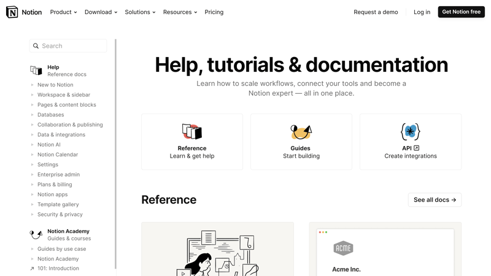Image resolution: width=491 pixels, height=276 pixels.
Task: Expand the New to Notion arrow
Action: 32,85
